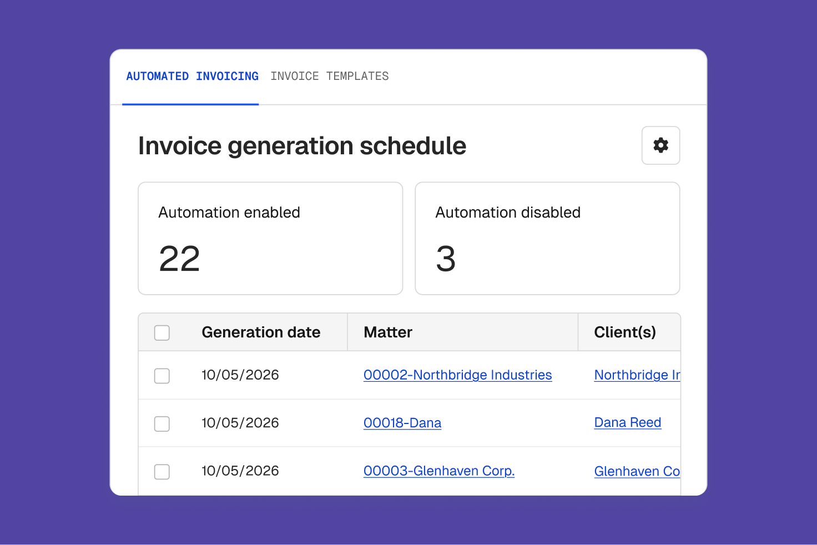Image resolution: width=817 pixels, height=545 pixels.
Task: Open matter 00003-Glenhaven Corp. link
Action: point(439,471)
